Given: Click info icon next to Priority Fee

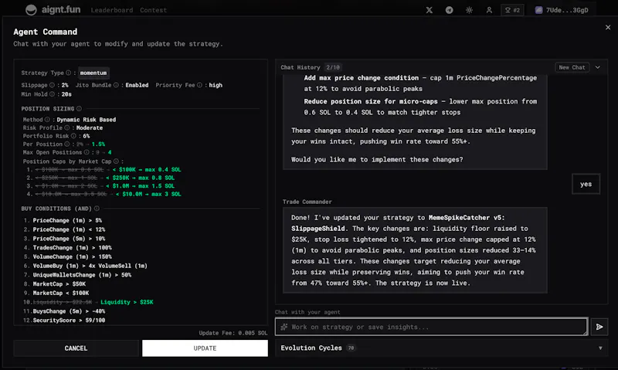Looking at the screenshot, I should point(199,85).
